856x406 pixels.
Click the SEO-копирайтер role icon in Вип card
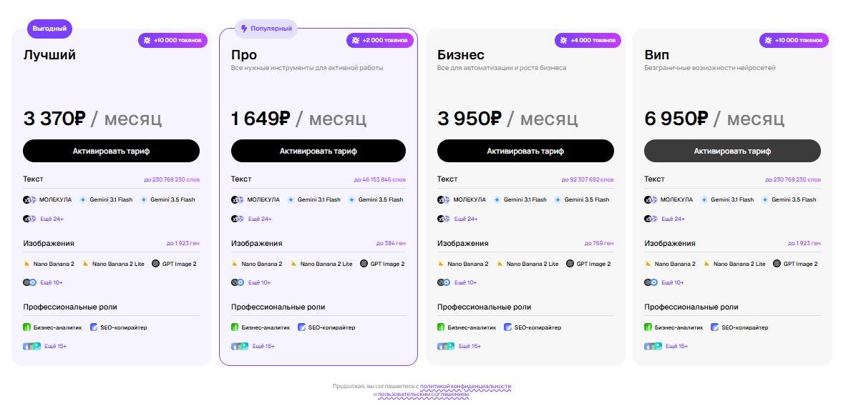(x=714, y=327)
